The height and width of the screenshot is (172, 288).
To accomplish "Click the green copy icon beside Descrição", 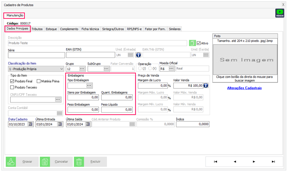I will coord(193,43).
